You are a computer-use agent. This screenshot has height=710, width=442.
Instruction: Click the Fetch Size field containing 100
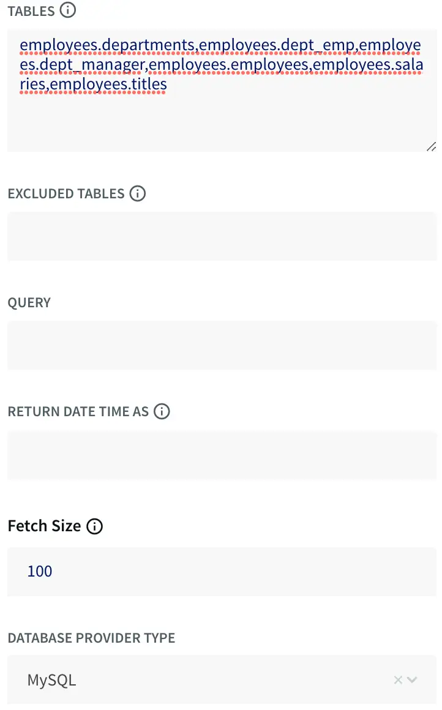coord(222,572)
